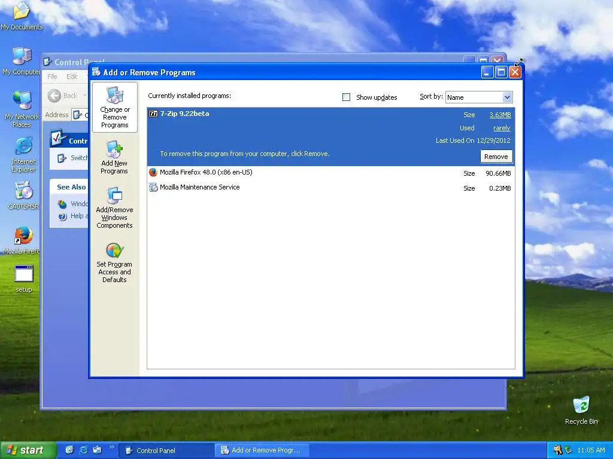Image resolution: width=613 pixels, height=459 pixels.
Task: Click Add or Remove Programs taskbar button
Action: (x=262, y=451)
